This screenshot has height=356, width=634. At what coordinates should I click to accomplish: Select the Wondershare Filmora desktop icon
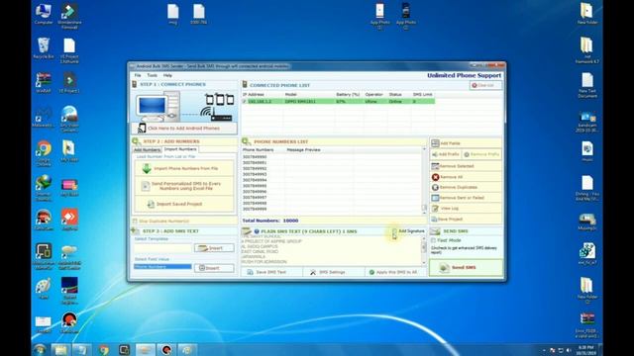[x=69, y=16]
